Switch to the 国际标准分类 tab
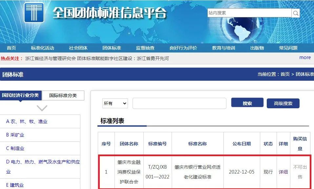 (x=63, y=95)
